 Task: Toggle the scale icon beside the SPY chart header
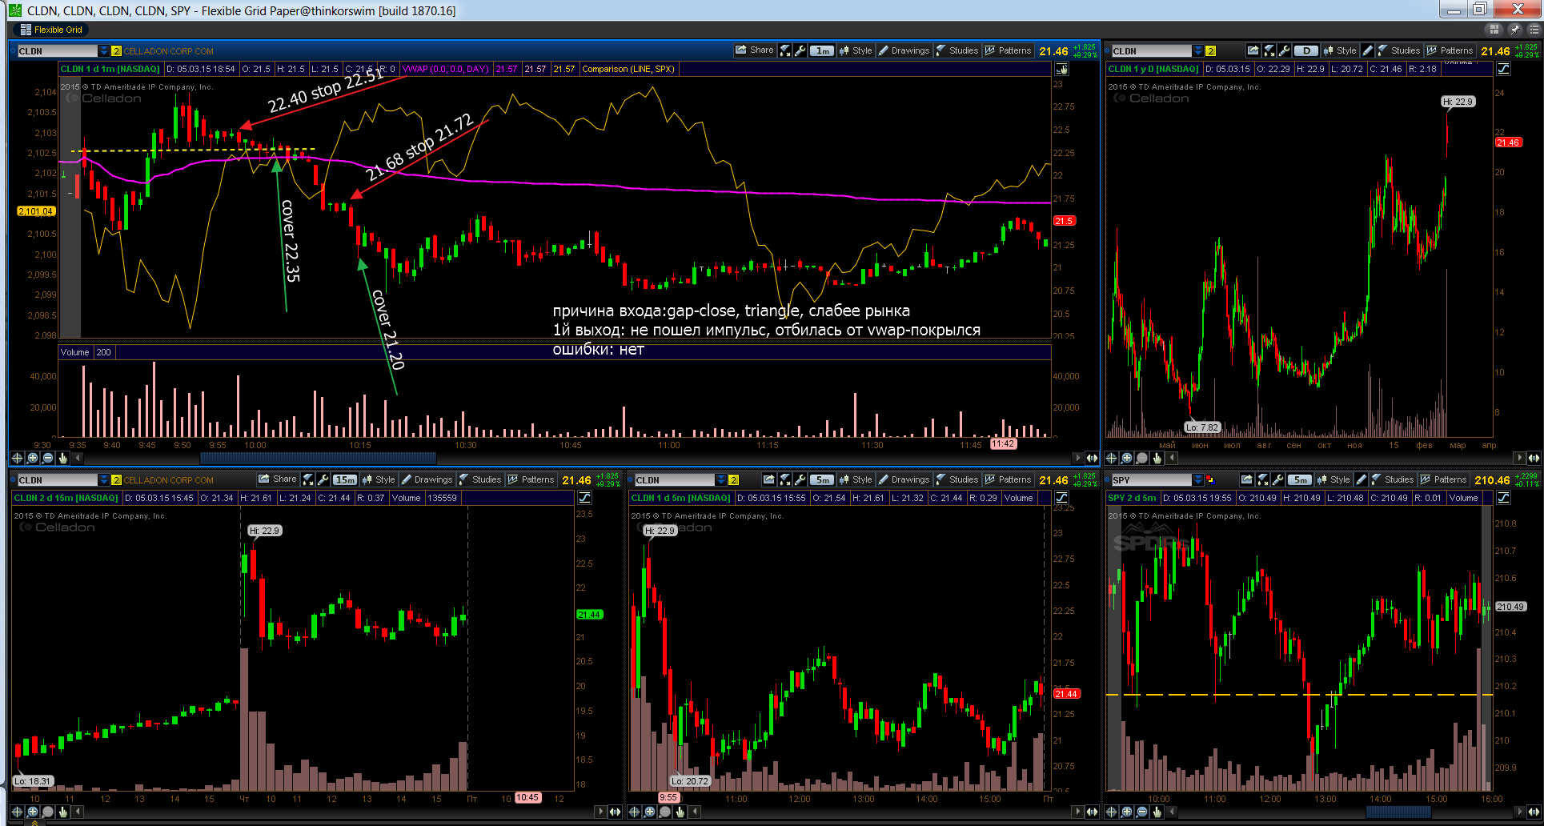(1503, 498)
